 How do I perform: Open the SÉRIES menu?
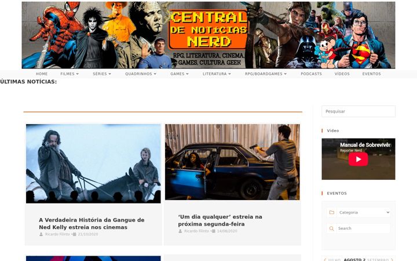pyautogui.click(x=102, y=74)
